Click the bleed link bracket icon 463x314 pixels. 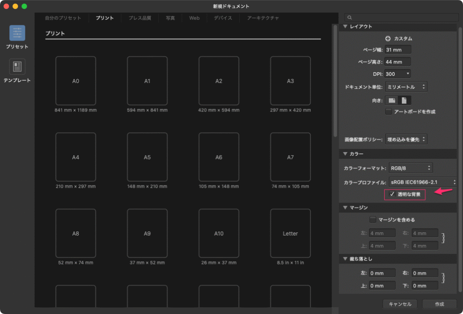(444, 279)
